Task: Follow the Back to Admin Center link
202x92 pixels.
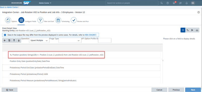Action: [9, 7]
